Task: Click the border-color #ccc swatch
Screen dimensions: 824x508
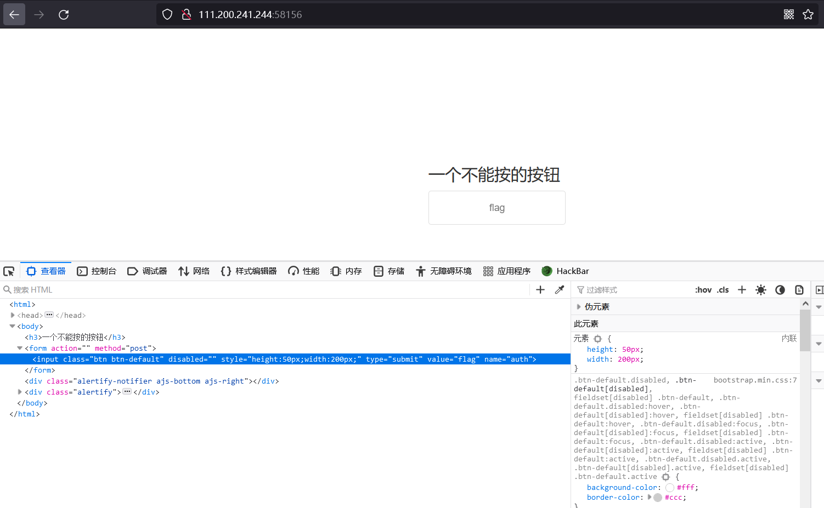Action: point(658,498)
